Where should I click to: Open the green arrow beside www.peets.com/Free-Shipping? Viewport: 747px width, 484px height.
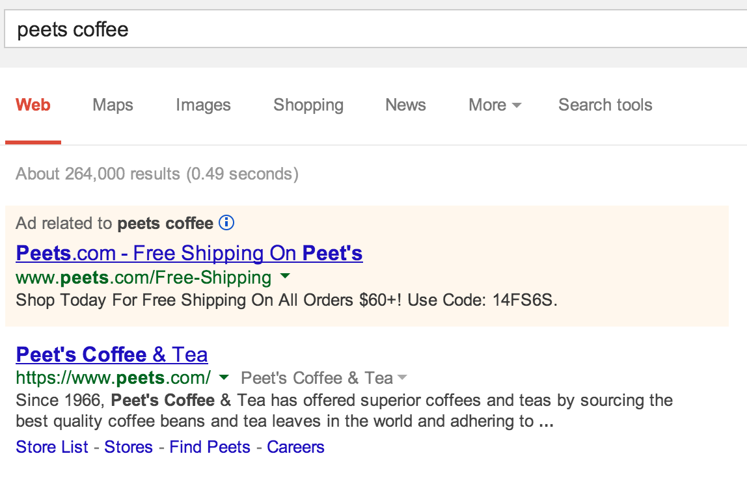click(x=285, y=276)
